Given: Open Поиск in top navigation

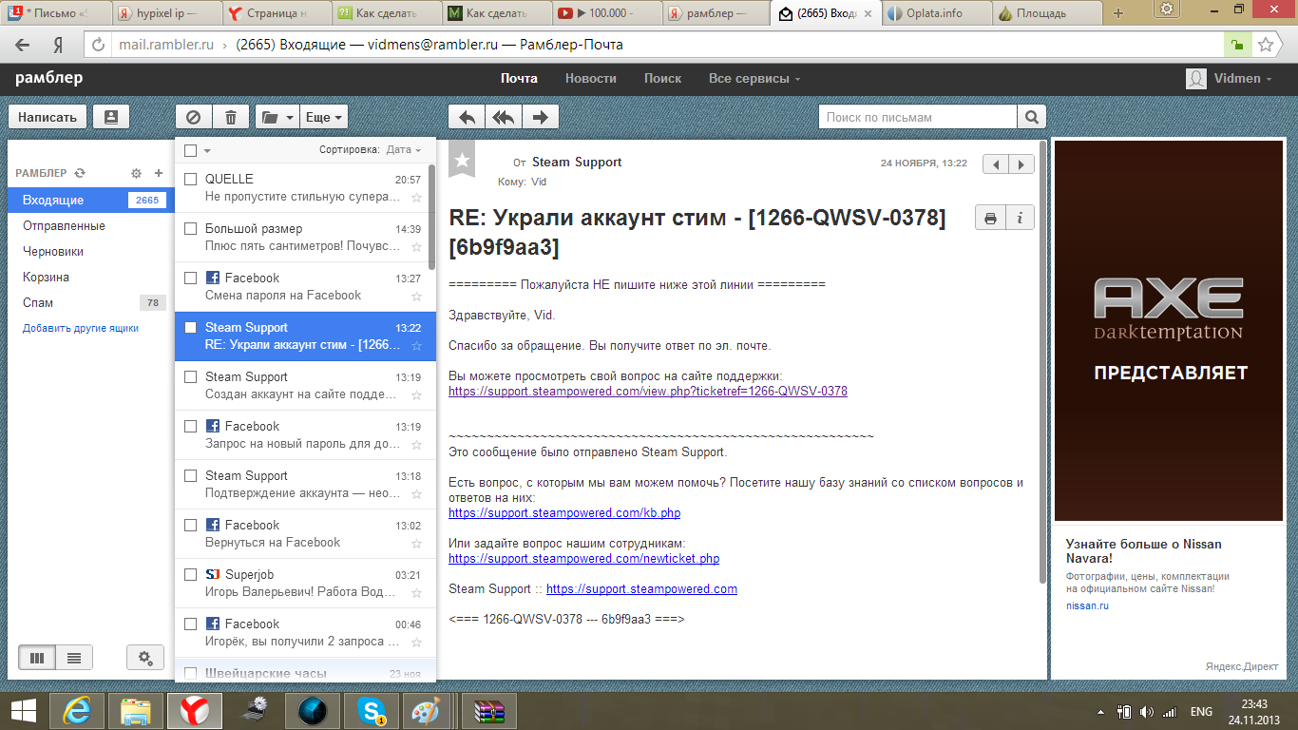Looking at the screenshot, I should 662,78.
